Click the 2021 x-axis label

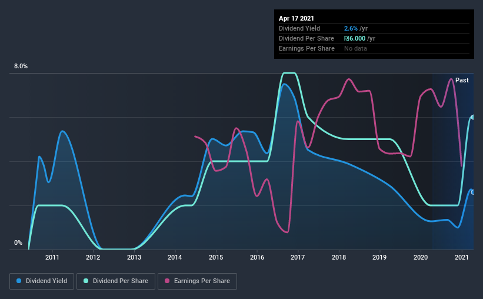[x=461, y=257]
